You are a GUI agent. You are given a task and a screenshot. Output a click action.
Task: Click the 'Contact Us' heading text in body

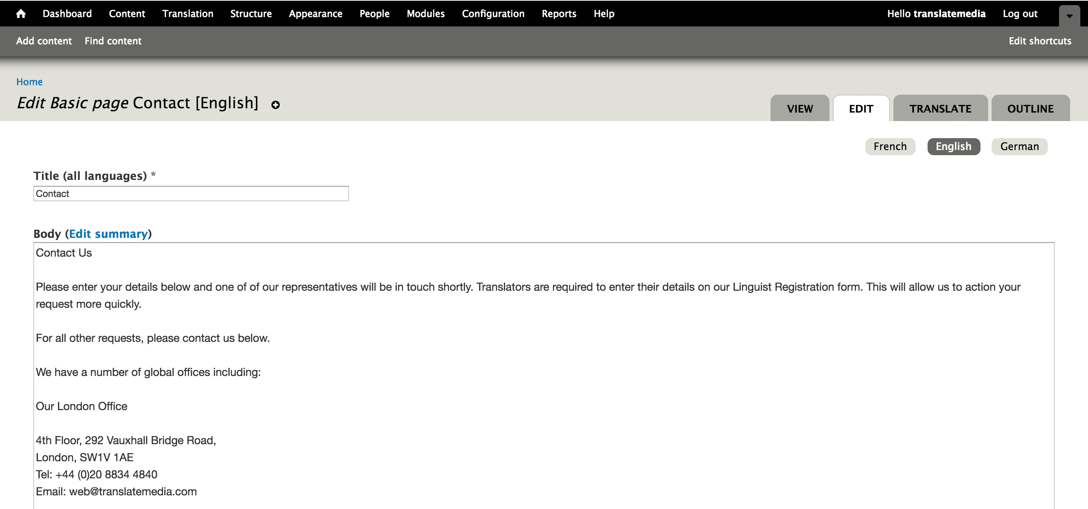64,253
